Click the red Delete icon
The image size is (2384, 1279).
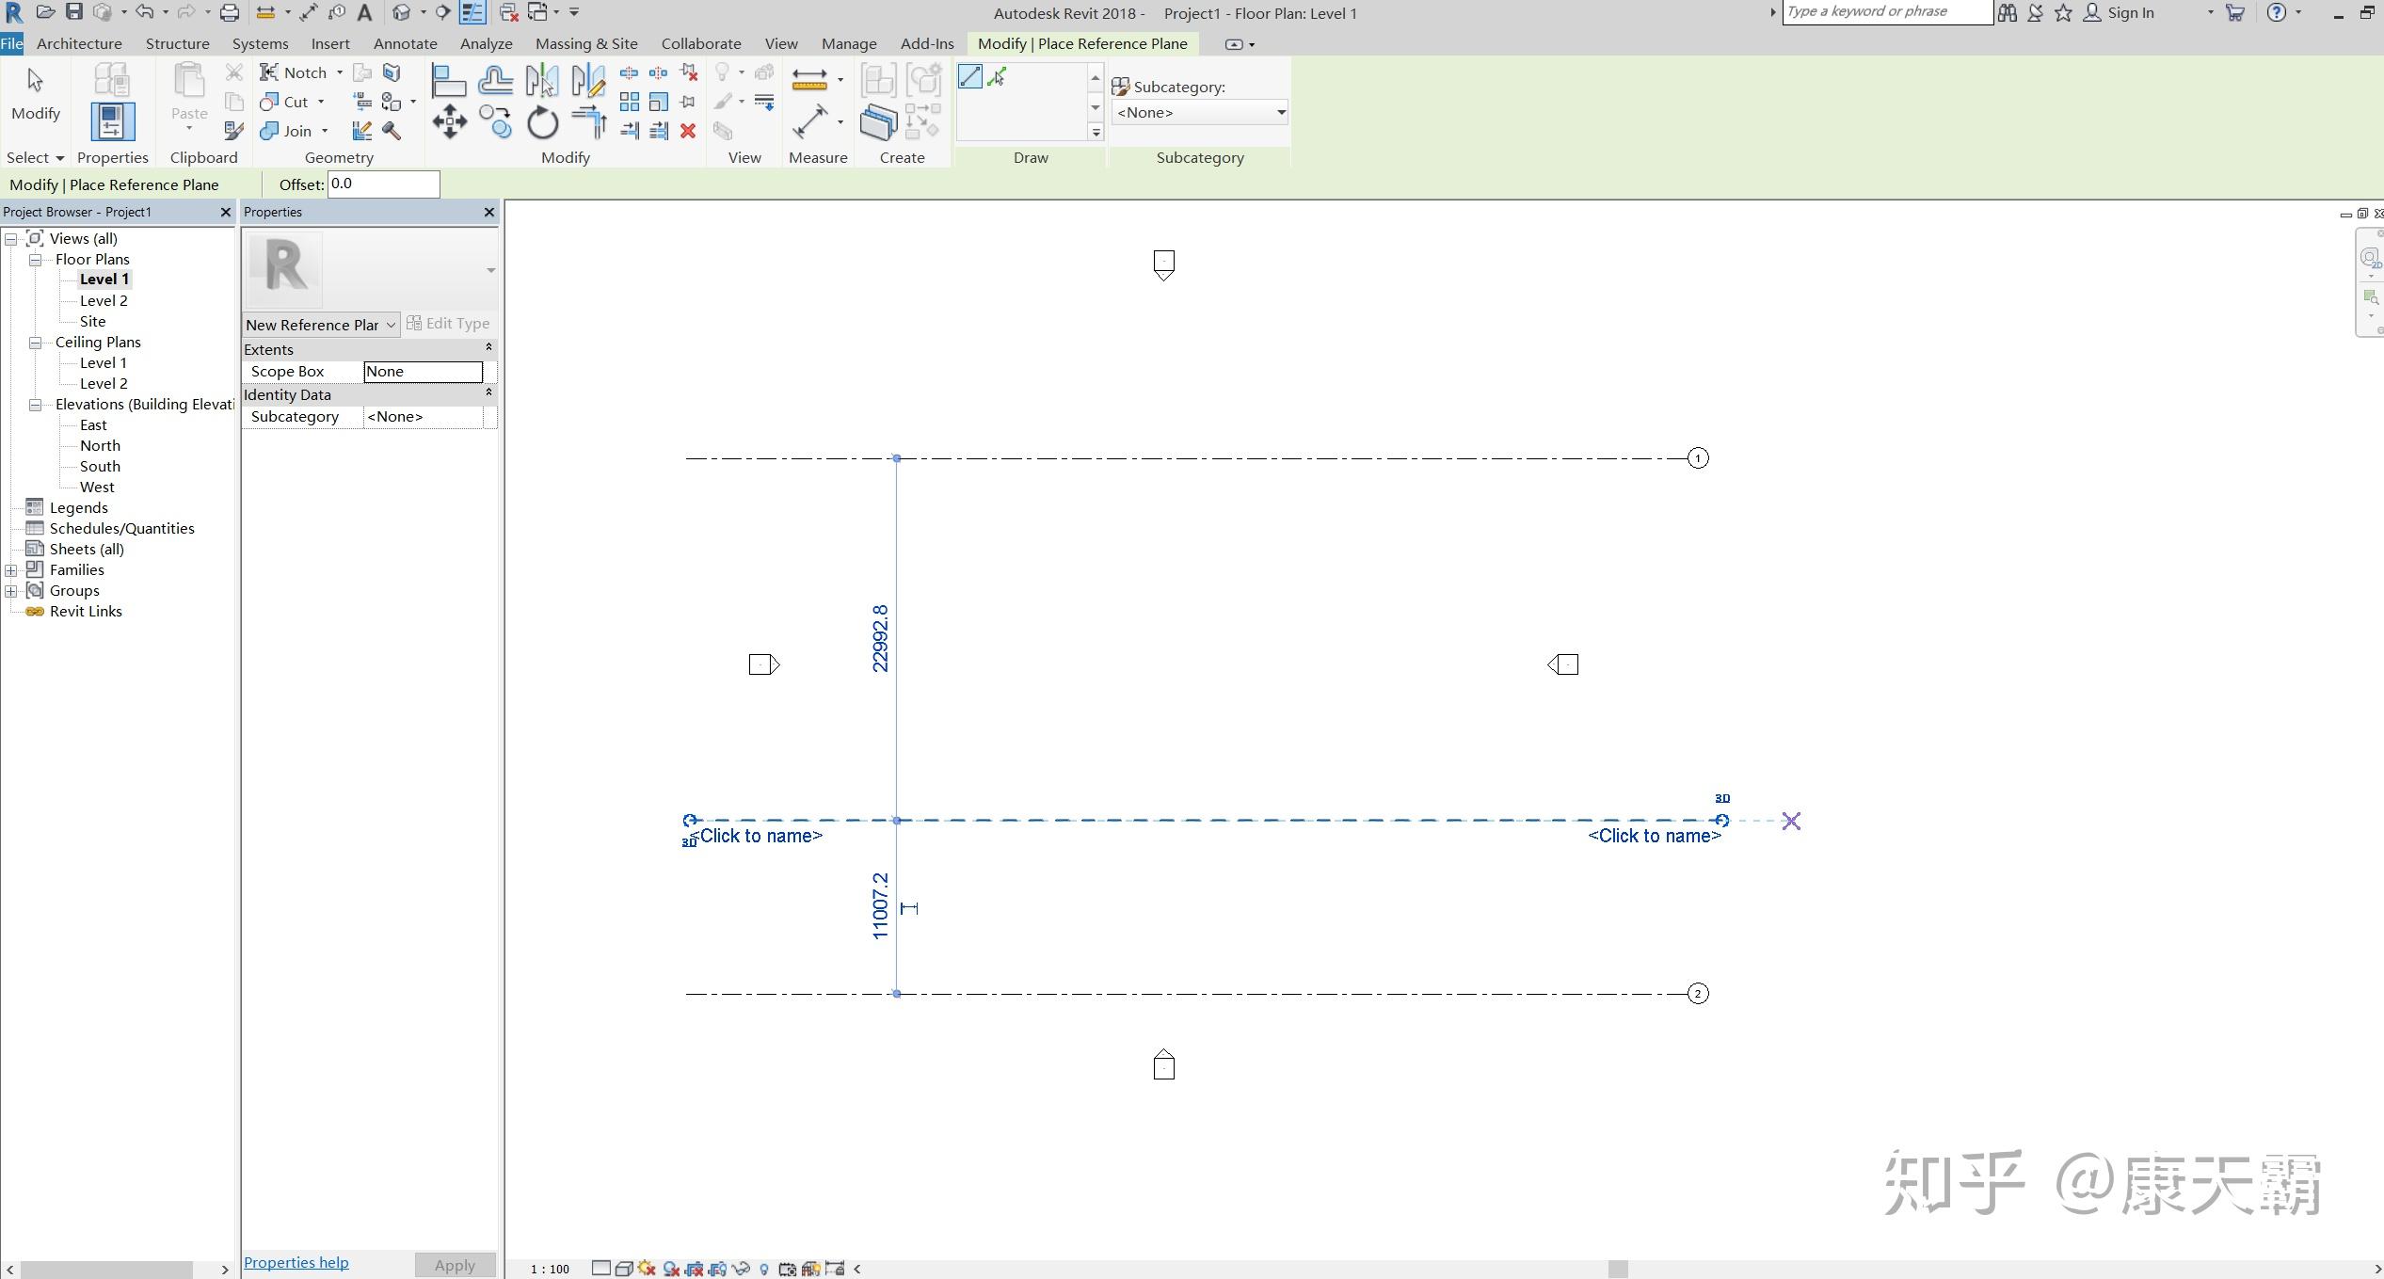688,131
